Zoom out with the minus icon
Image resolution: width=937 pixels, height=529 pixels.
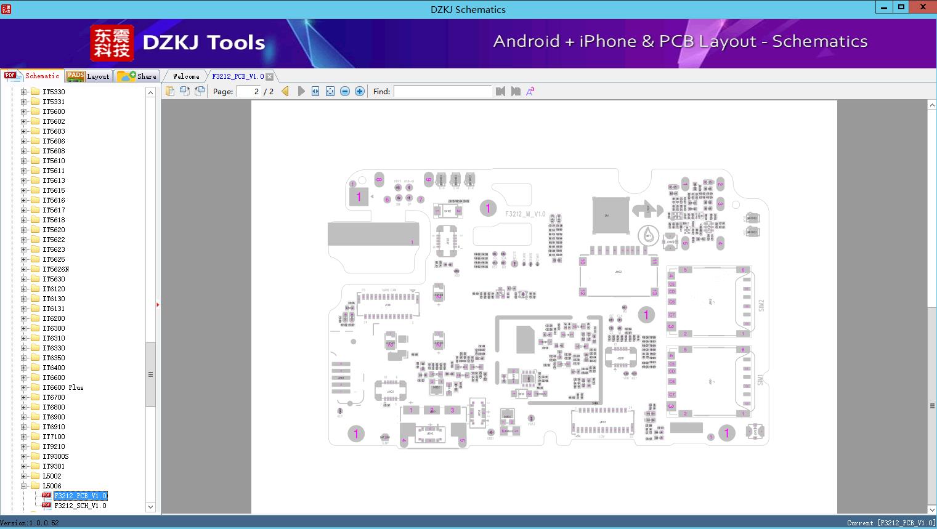(x=345, y=91)
